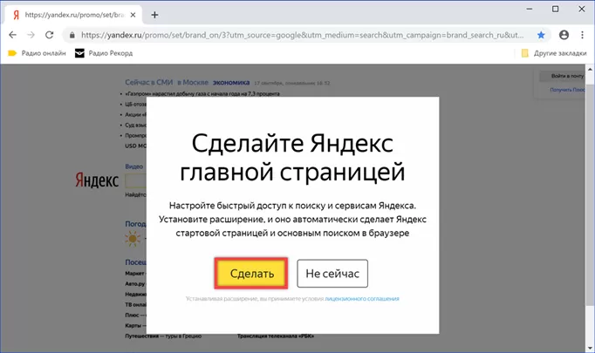595x353 pixels.
Task: Click the Трансляция телеканала «РБК» link
Action: (x=276, y=336)
